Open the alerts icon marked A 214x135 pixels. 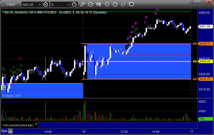click(x=115, y=4)
